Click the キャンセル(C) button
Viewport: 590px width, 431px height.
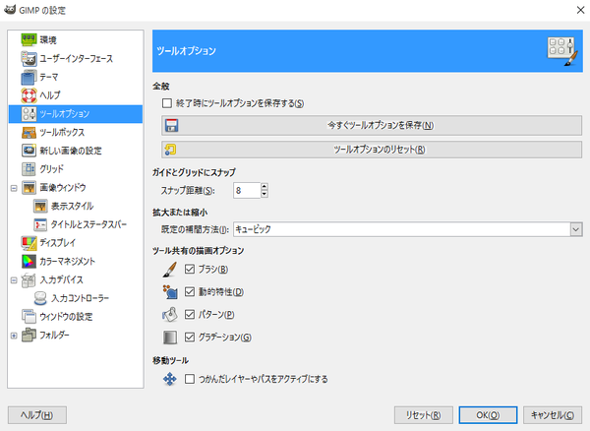click(553, 415)
